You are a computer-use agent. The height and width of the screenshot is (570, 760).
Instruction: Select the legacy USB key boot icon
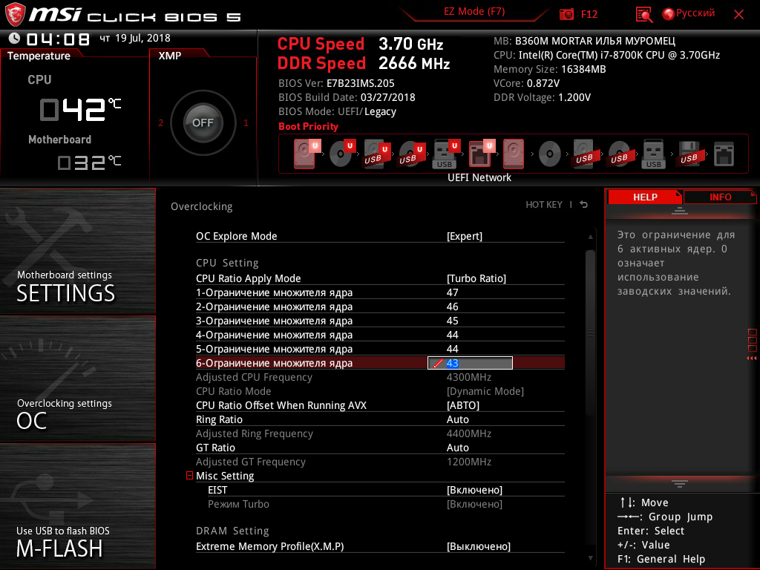click(x=653, y=154)
